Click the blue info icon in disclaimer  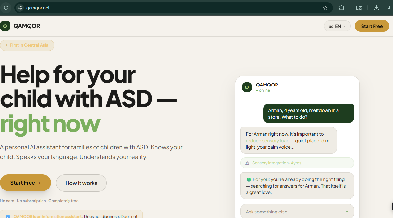8,216
